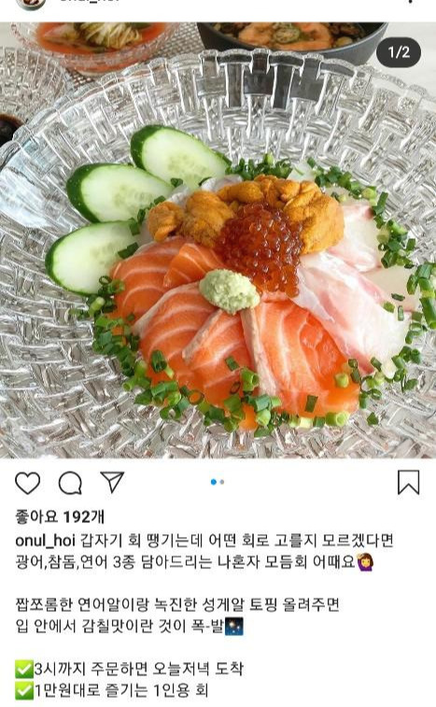
Task: Open the 좋아요 192개 likes list
Action: coord(60,516)
